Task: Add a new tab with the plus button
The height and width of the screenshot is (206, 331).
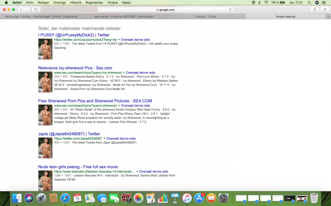Action: 328,16
